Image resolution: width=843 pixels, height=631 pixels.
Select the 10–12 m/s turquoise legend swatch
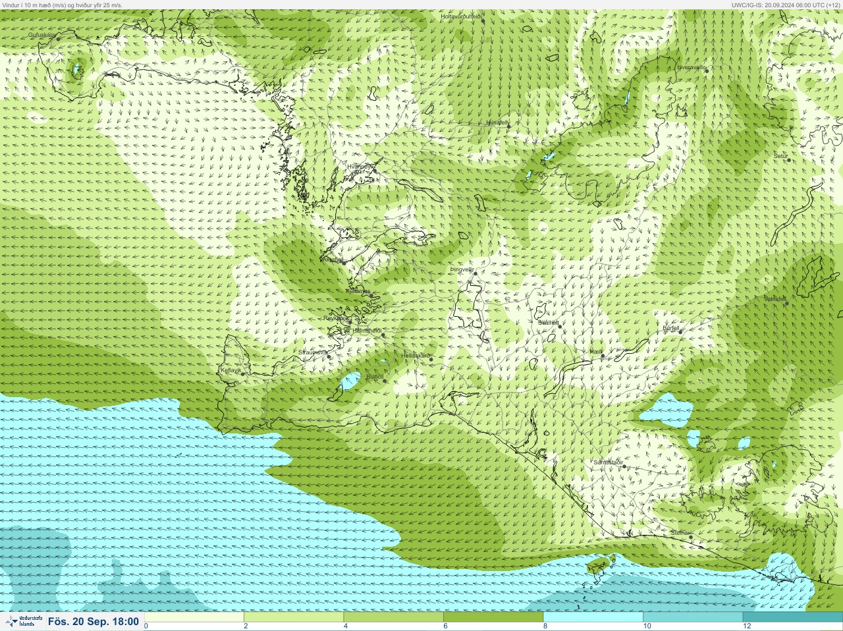click(692, 617)
